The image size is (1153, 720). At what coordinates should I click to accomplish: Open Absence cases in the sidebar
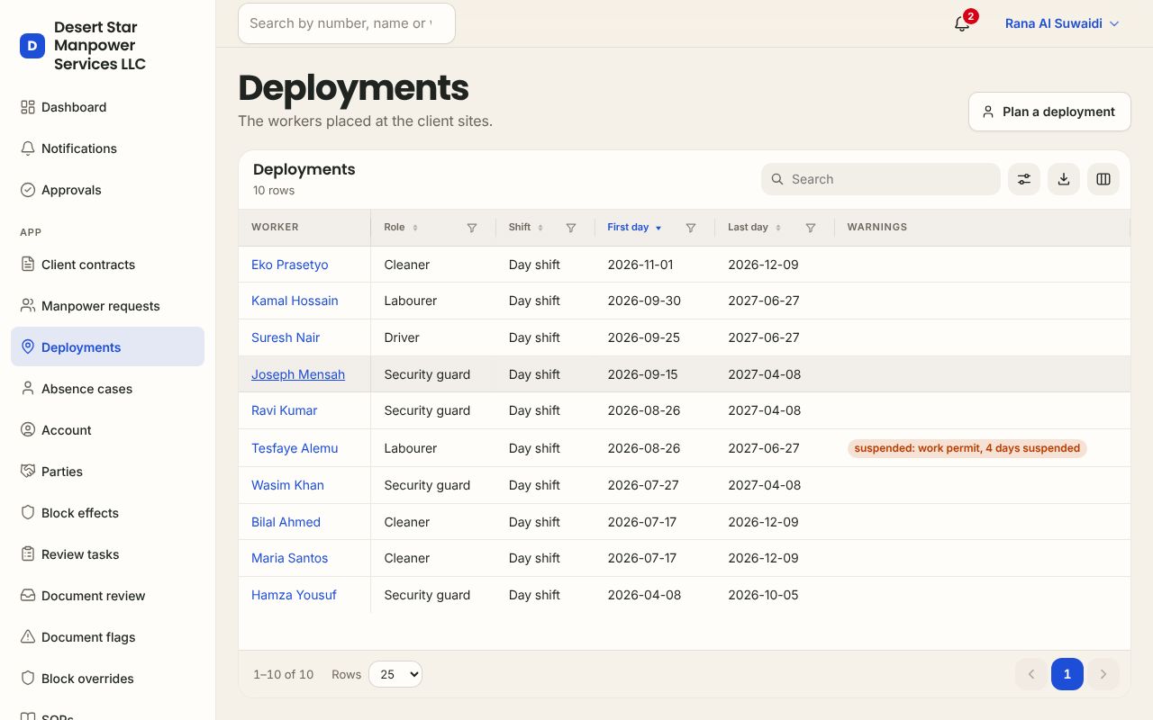pyautogui.click(x=107, y=389)
